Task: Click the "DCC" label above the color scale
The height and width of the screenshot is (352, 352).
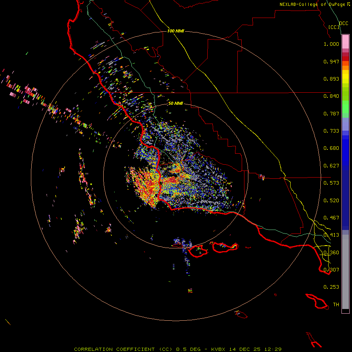Action: (343, 23)
